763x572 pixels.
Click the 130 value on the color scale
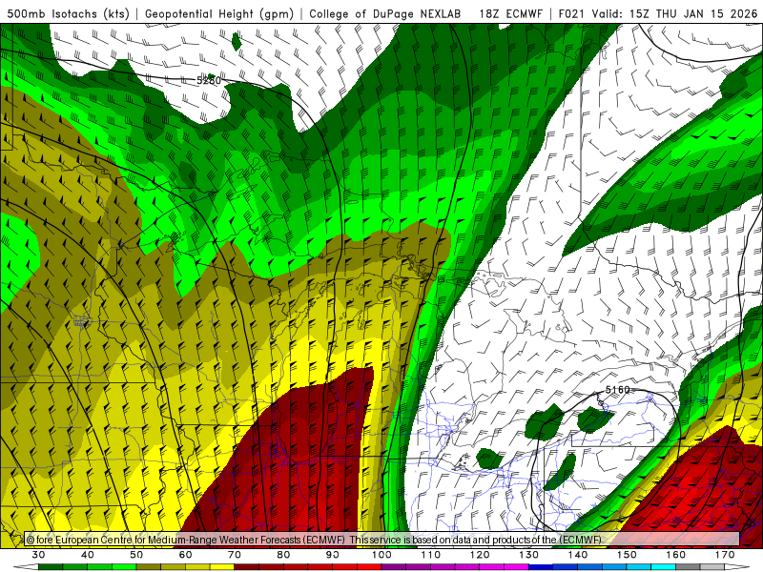tap(529, 555)
